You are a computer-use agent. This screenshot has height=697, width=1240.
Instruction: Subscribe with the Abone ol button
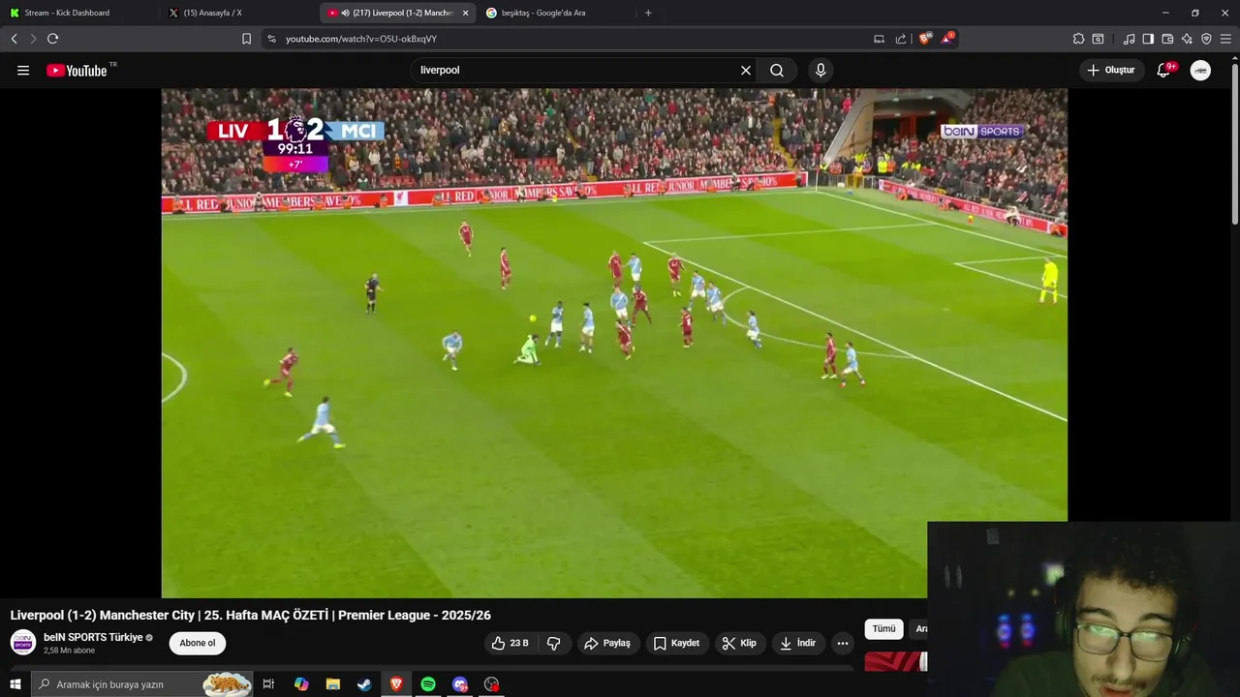click(198, 643)
